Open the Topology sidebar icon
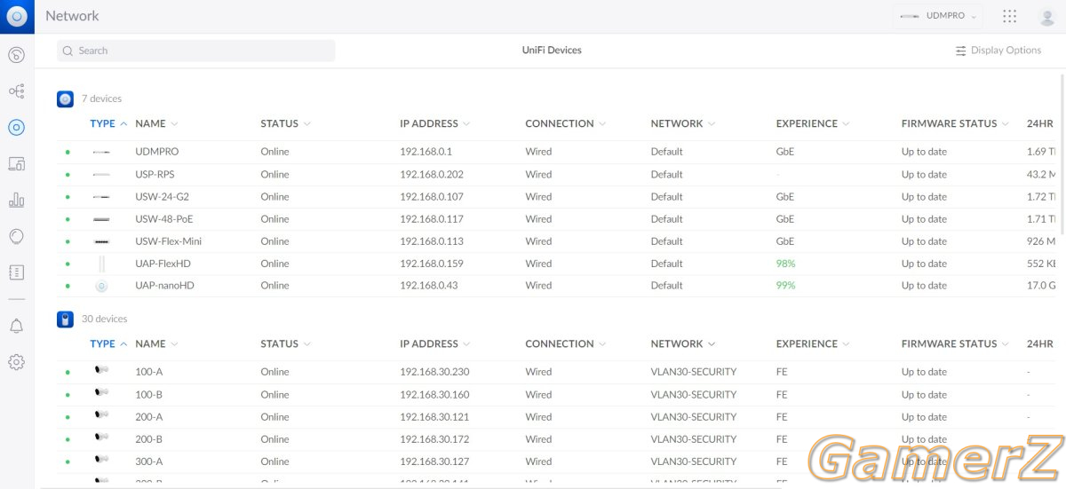This screenshot has width=1066, height=489. (x=16, y=91)
